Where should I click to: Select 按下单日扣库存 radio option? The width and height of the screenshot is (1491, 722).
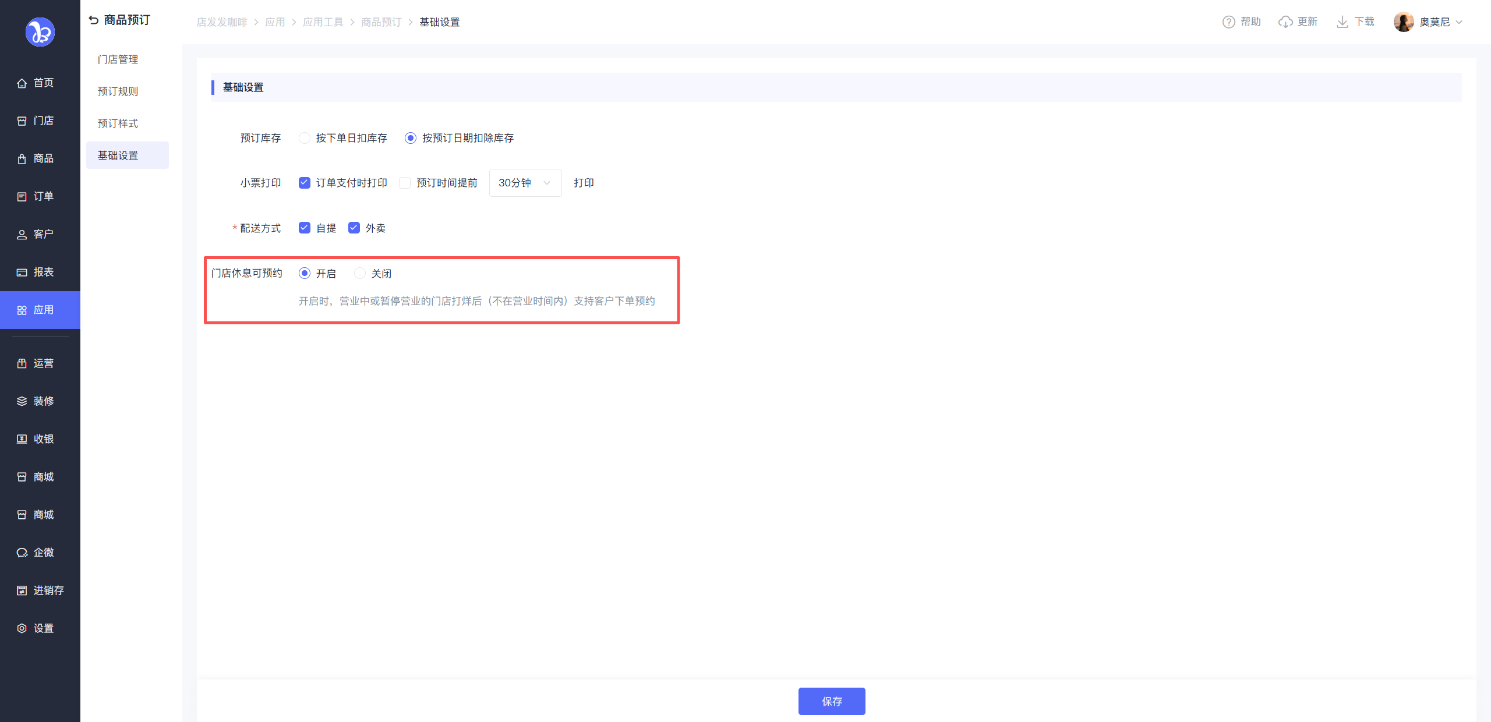305,138
